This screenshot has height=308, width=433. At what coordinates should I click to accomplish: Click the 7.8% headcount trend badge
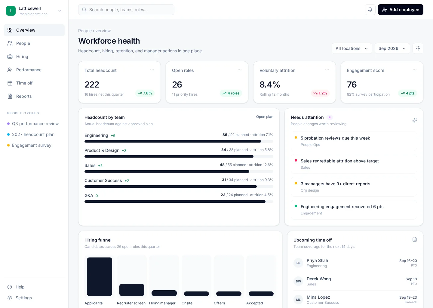[x=145, y=93]
